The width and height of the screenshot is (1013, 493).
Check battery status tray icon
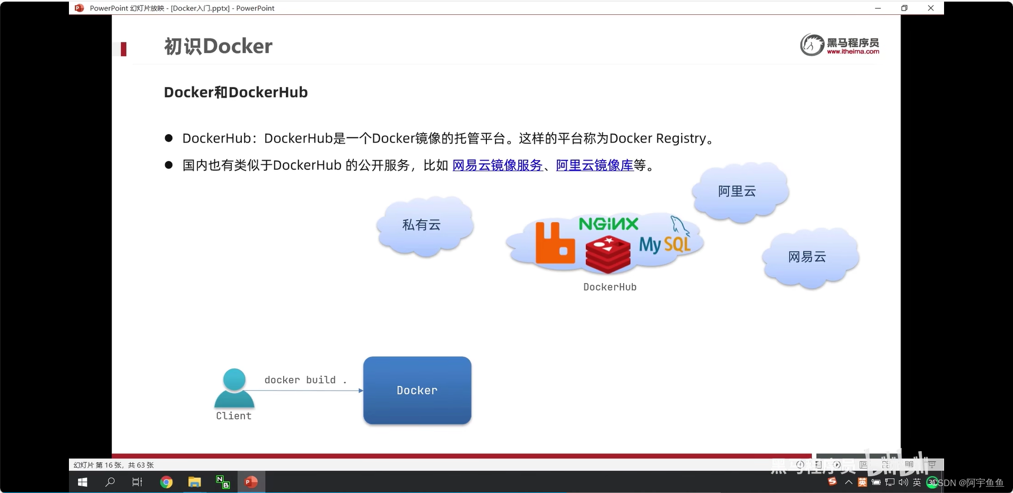[x=876, y=482]
